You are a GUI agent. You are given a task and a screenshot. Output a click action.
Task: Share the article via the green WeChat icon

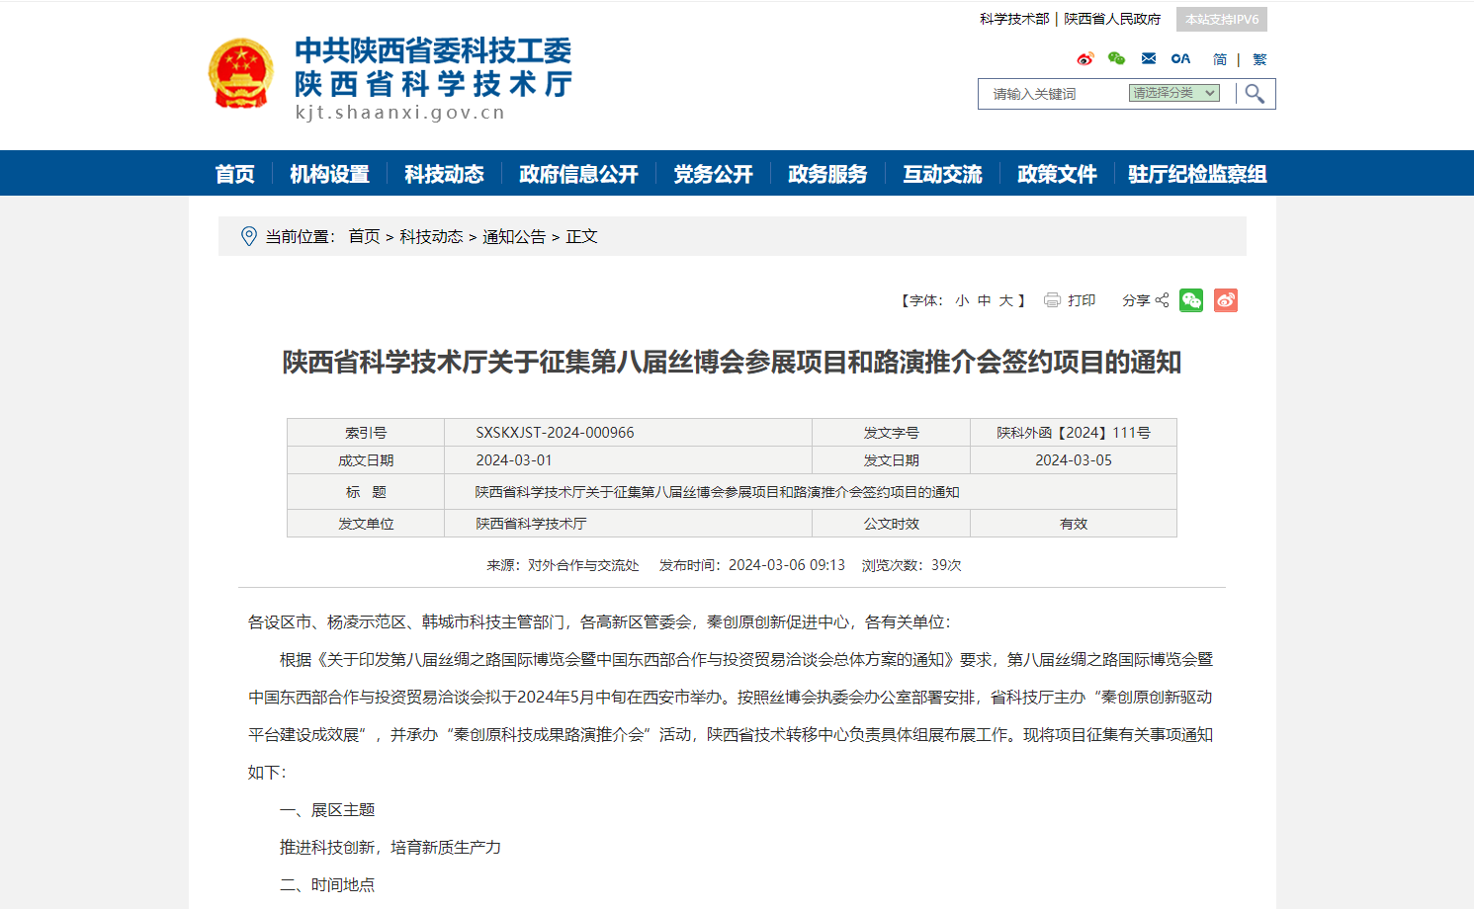[1191, 299]
